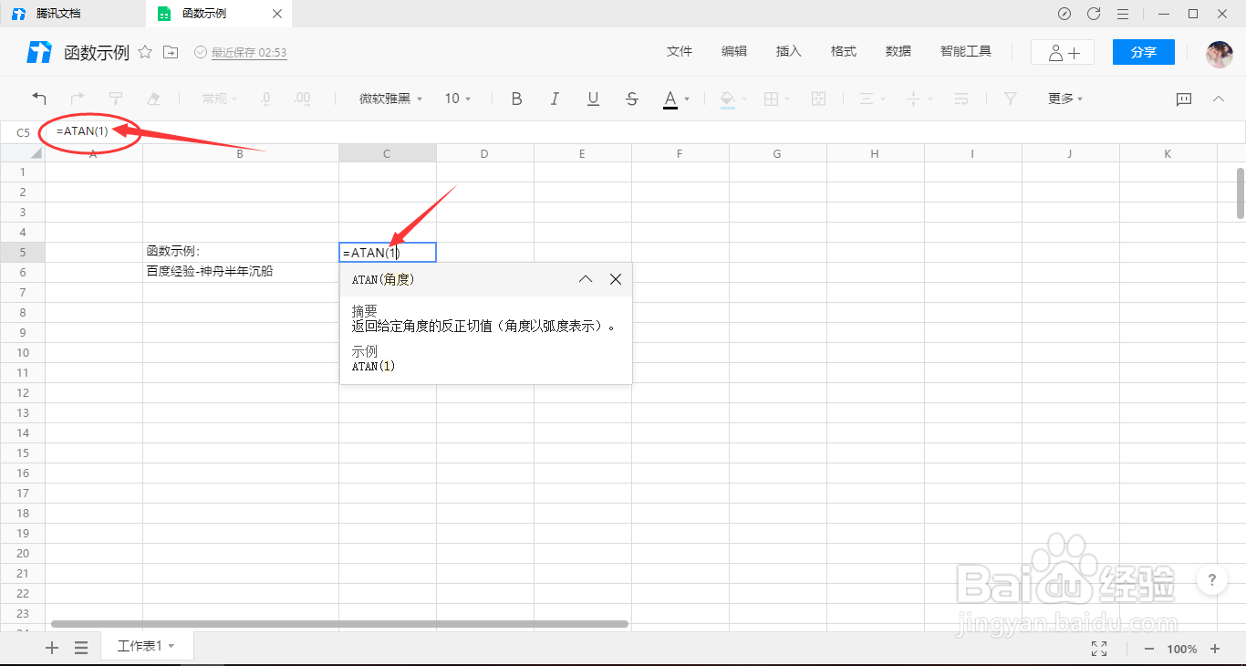Open the user avatar profile

[x=1220, y=53]
